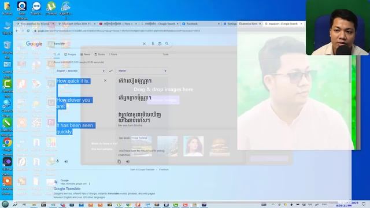Screen dimensions: 370x208
Task: Click the Windows Start button
Action: (5, 204)
